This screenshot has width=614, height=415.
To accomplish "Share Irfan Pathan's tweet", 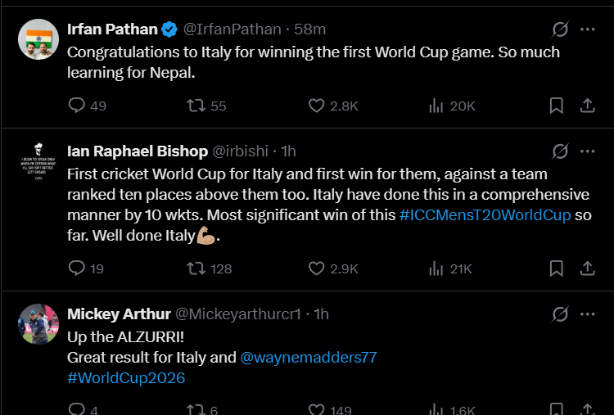I will [x=587, y=105].
